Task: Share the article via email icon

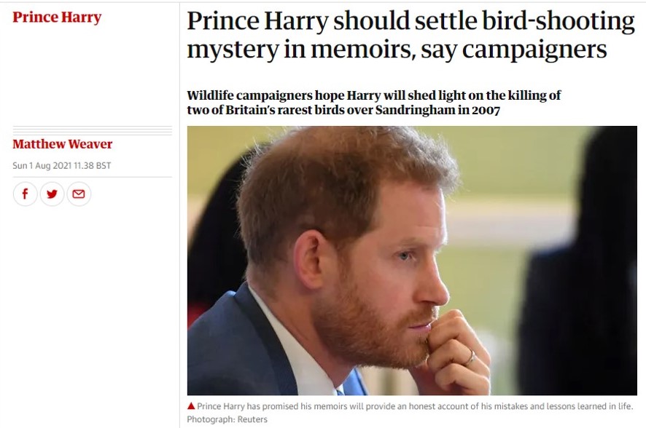Action: (79, 194)
